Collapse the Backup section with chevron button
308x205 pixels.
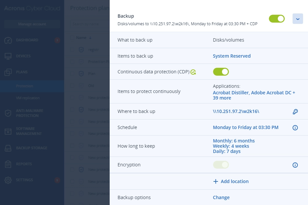(297, 19)
